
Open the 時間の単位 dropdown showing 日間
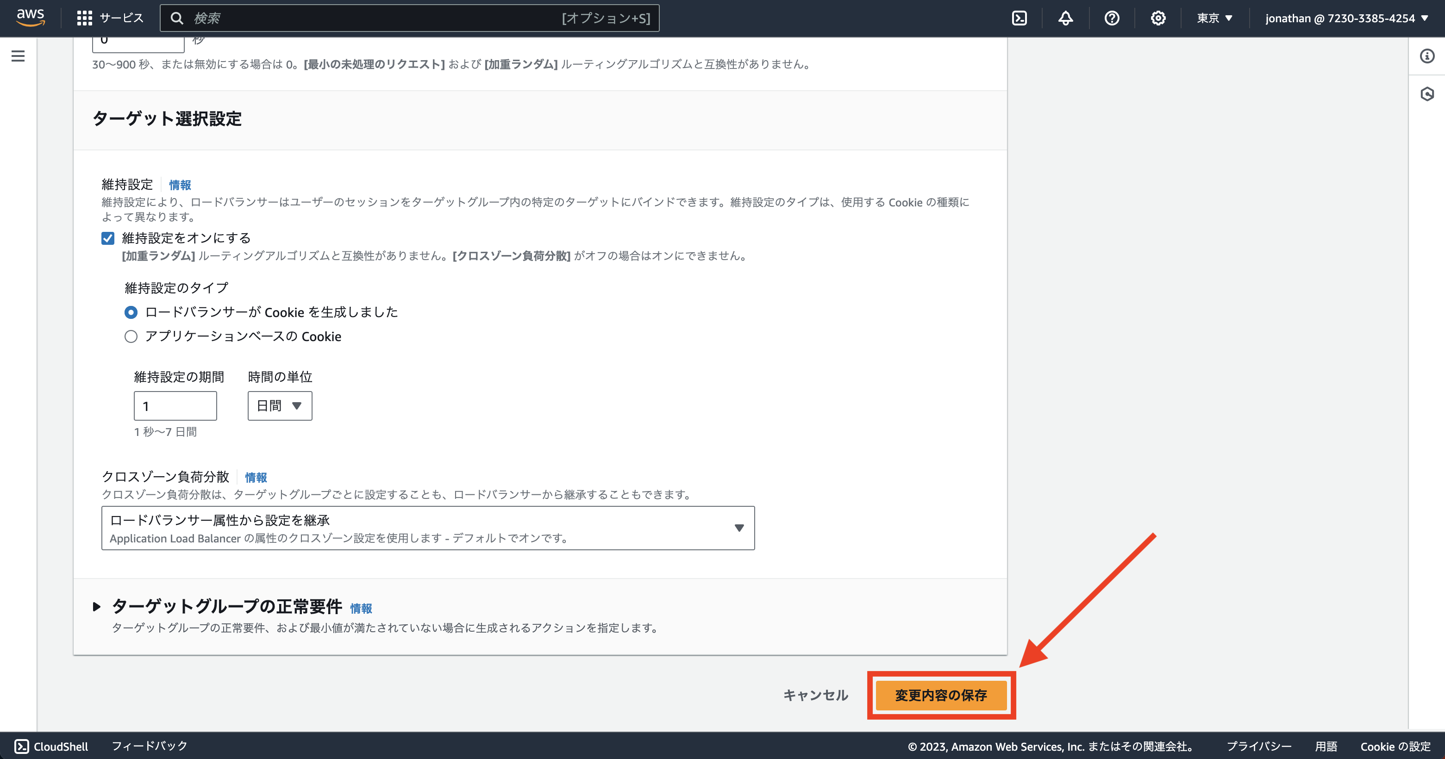[x=279, y=405]
